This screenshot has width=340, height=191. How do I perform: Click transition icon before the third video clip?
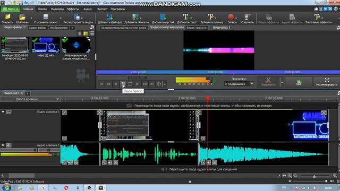click(198, 112)
